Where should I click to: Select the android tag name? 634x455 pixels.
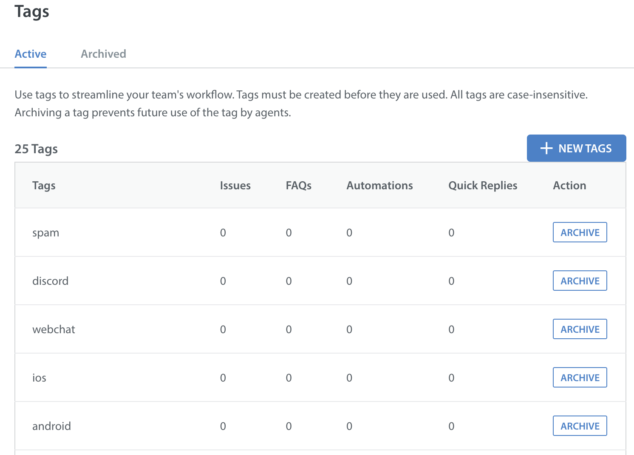pyautogui.click(x=51, y=426)
